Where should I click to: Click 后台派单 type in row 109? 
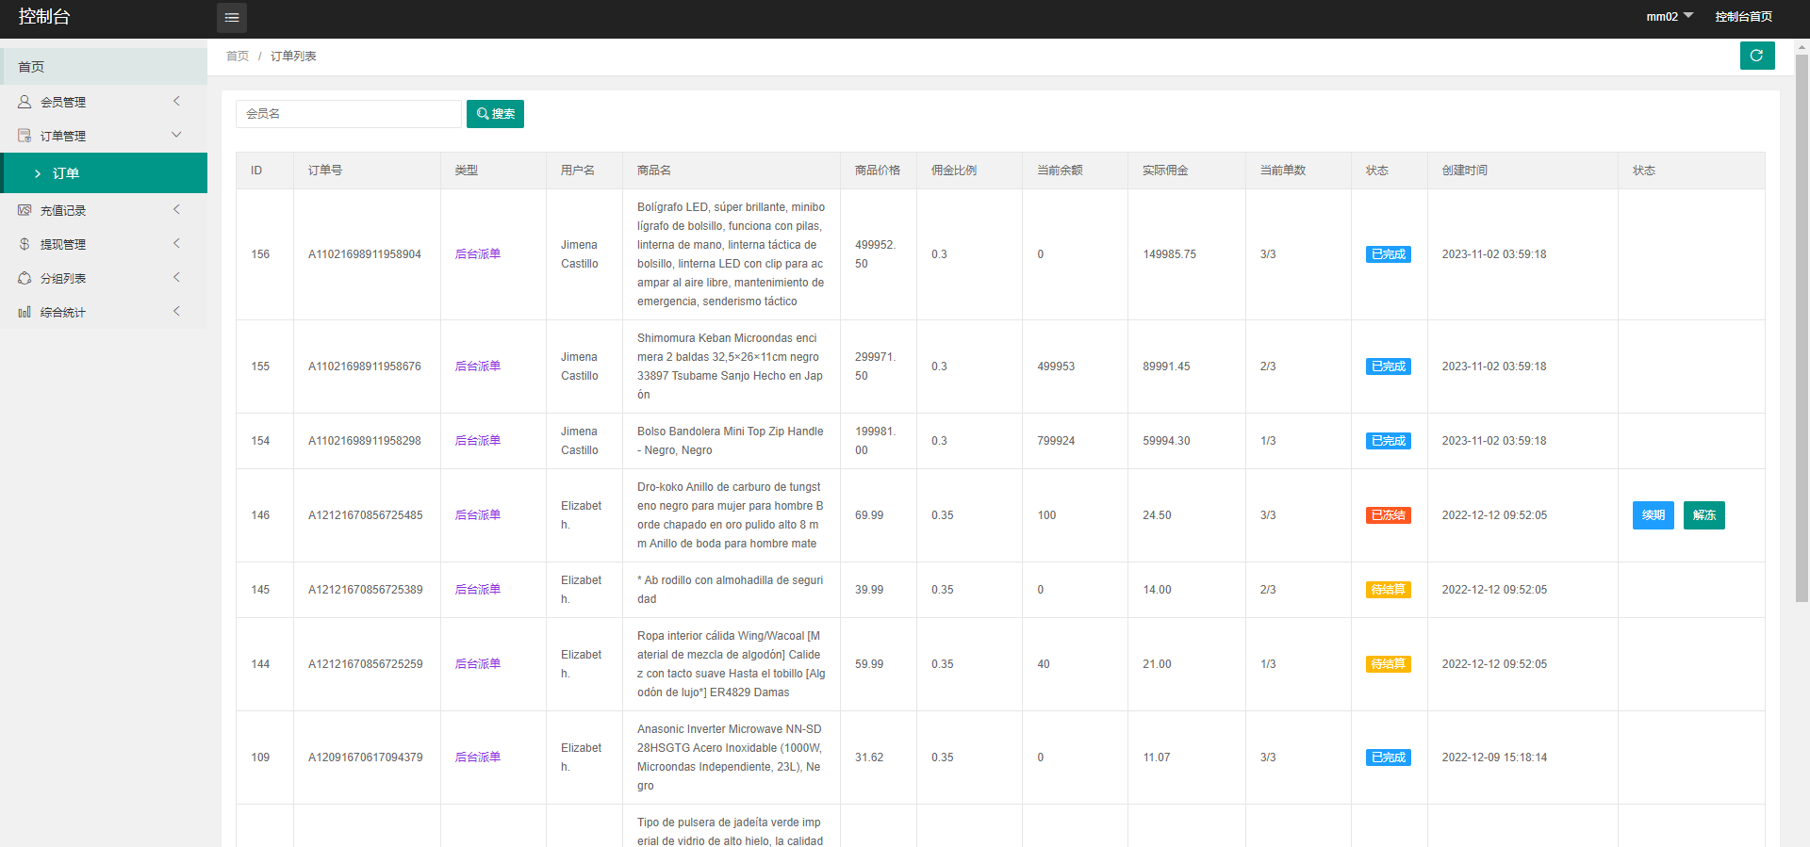(x=478, y=757)
